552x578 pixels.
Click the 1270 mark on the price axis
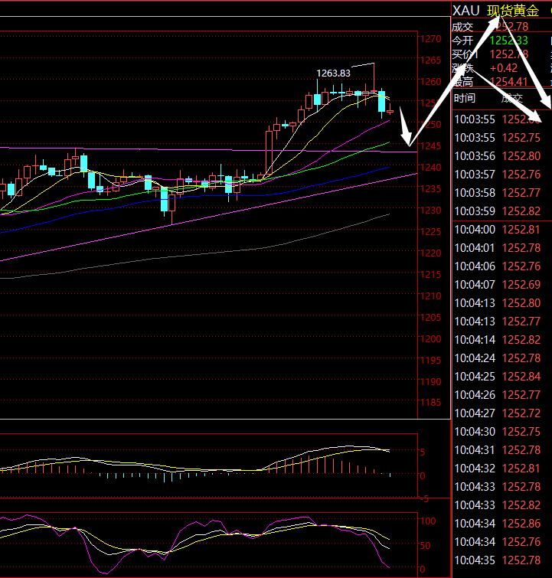(430, 39)
